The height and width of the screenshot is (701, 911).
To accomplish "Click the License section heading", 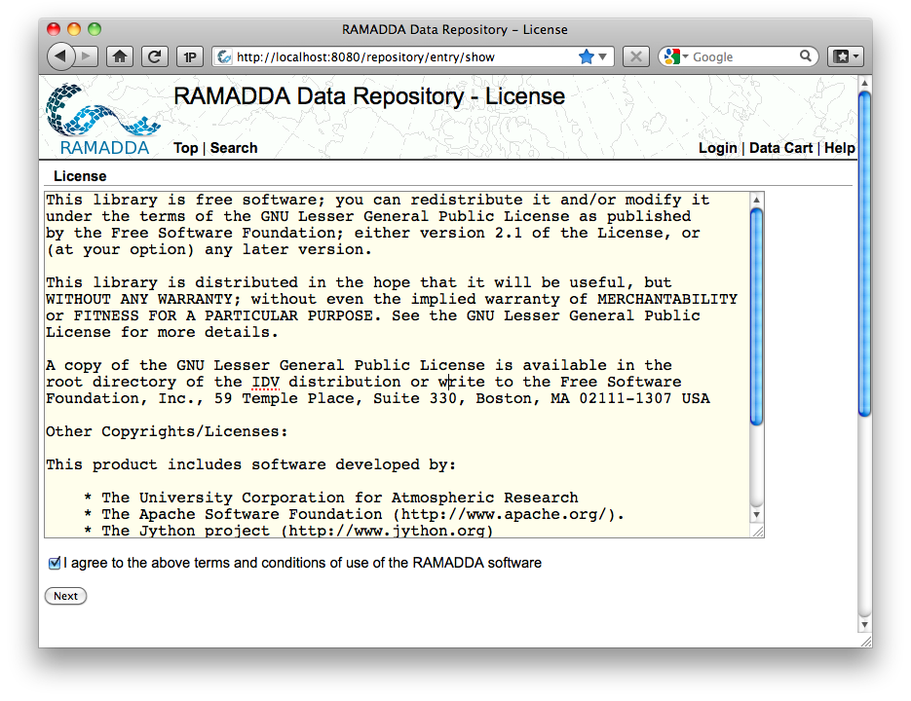I will tap(80, 176).
